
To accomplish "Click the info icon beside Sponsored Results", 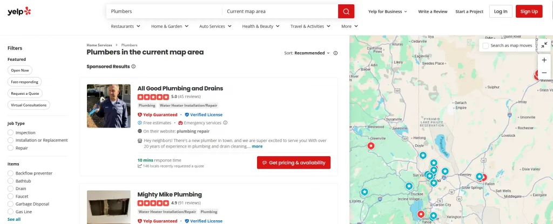I will pyautogui.click(x=133, y=67).
